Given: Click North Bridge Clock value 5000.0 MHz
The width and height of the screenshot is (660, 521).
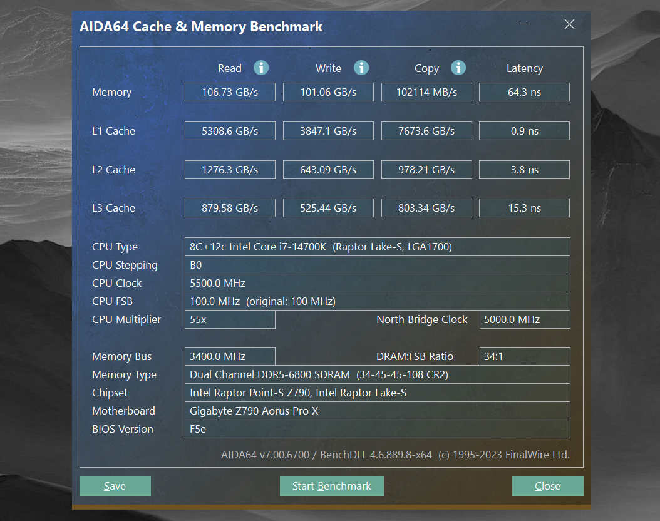Looking at the screenshot, I should [525, 319].
